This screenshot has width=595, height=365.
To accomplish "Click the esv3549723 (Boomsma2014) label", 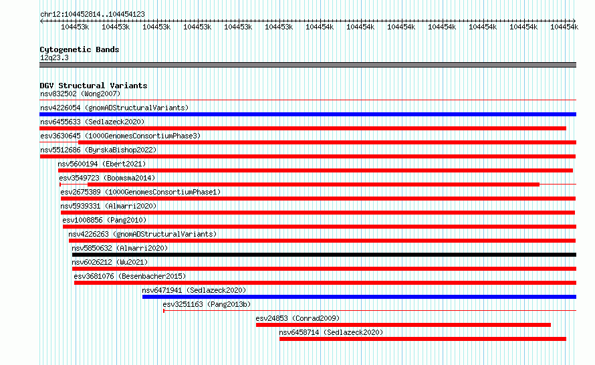I will [x=107, y=178].
